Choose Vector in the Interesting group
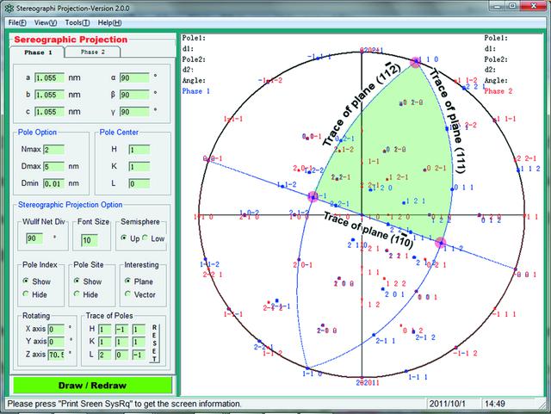The width and height of the screenshot is (551, 414). pyautogui.click(x=127, y=294)
